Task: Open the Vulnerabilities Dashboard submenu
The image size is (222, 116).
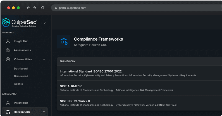Action: click(21, 69)
